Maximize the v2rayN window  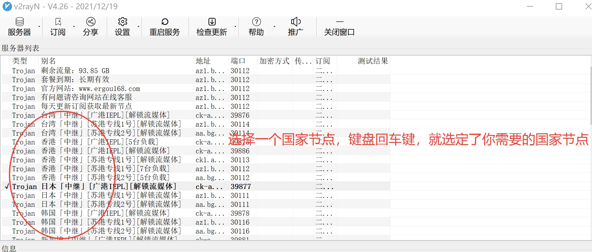559,6
